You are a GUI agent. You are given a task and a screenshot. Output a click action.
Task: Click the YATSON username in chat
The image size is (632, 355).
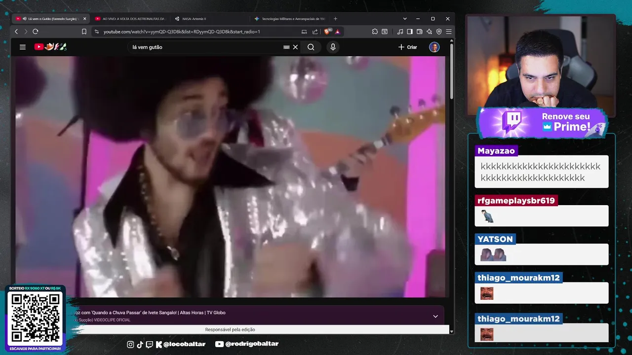[495, 239]
